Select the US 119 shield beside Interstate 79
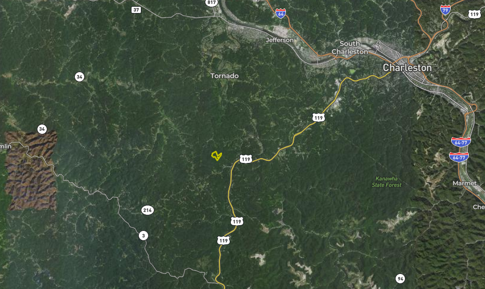The width and height of the screenshot is (485, 289). click(474, 14)
